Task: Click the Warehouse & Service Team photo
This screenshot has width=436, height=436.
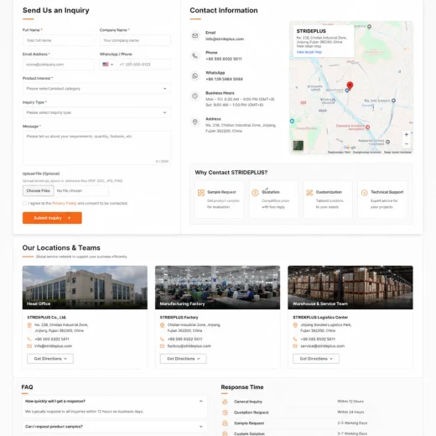Action: pos(350,288)
